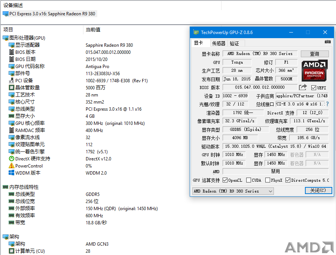336x255 pixels.
Task: Click the value Antigua Pro
Action: pos(97,67)
